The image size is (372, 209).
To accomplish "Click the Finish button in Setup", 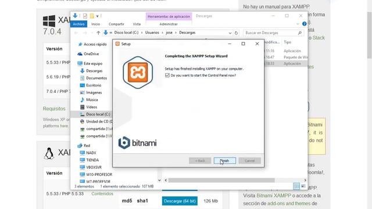I will [225, 161].
